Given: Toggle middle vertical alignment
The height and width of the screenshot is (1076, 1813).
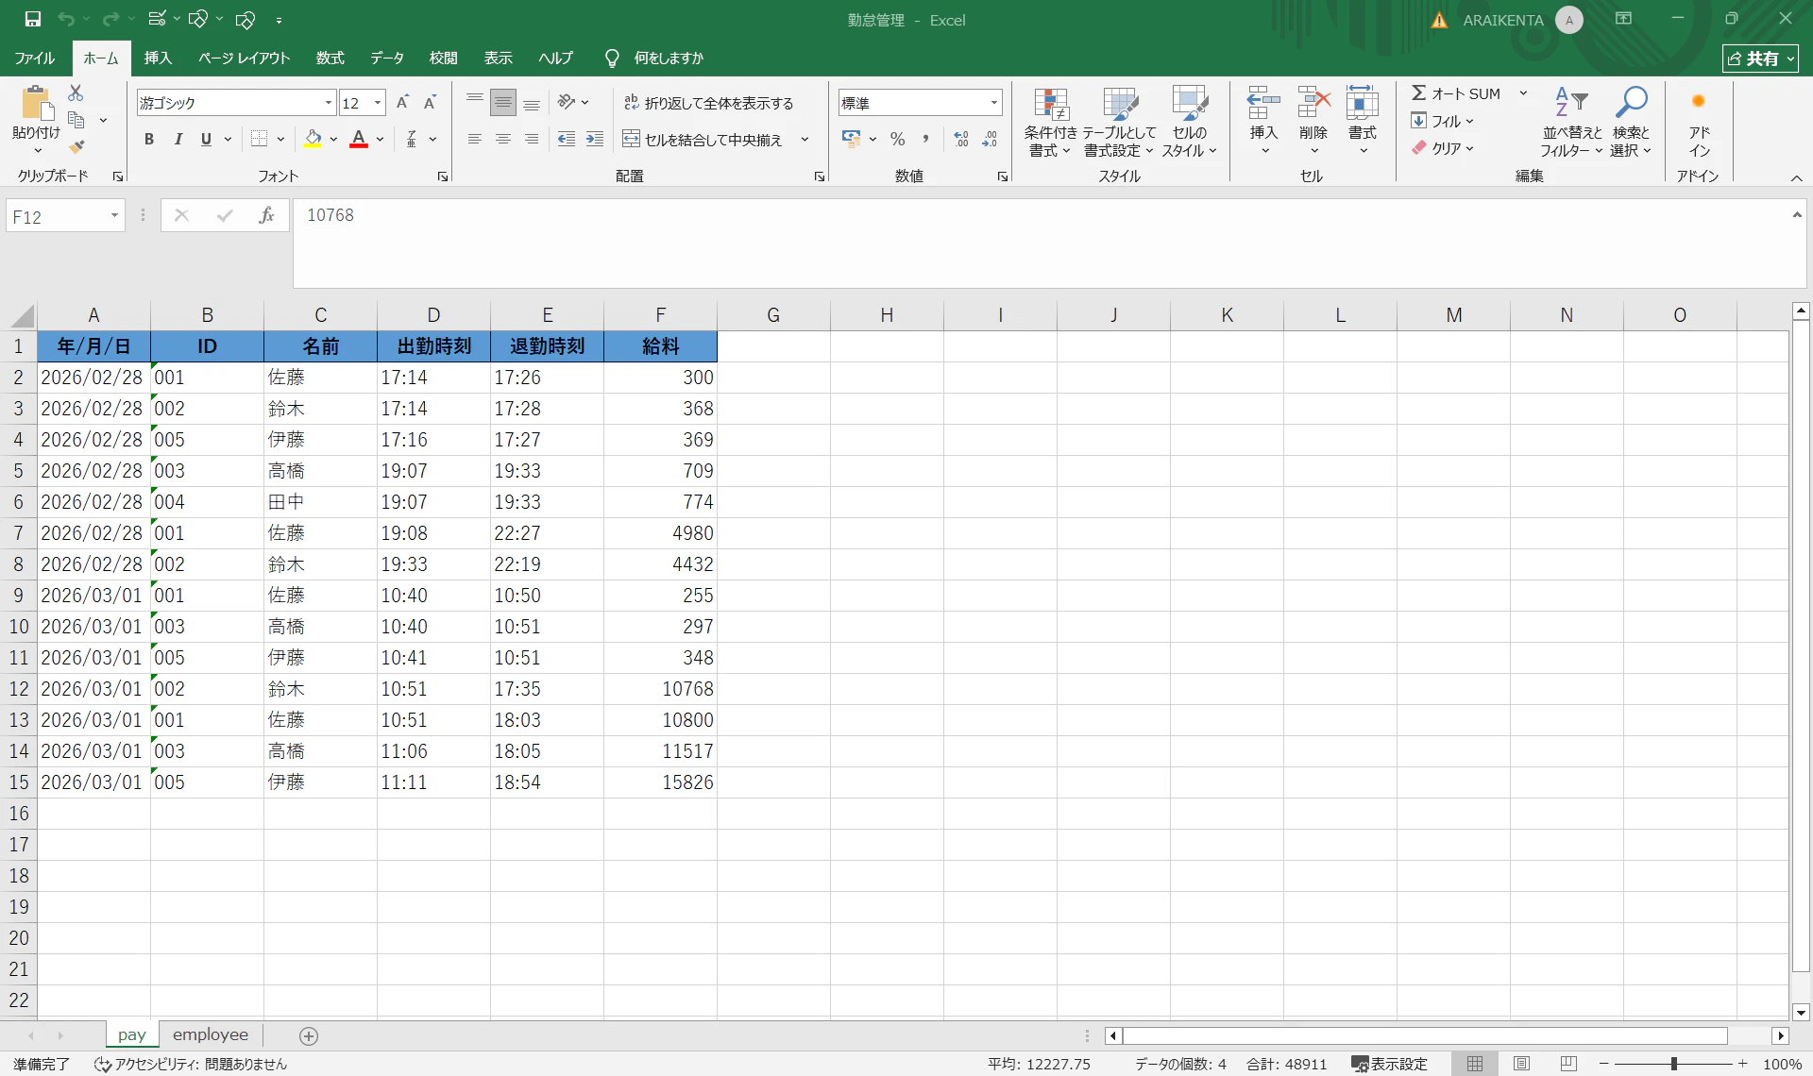Looking at the screenshot, I should [503, 102].
